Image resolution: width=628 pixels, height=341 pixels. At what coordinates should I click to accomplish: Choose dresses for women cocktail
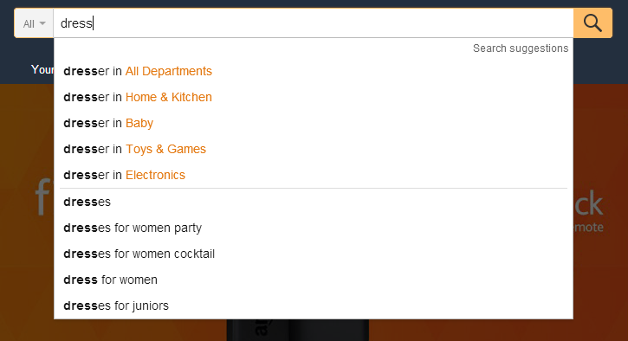point(314,254)
